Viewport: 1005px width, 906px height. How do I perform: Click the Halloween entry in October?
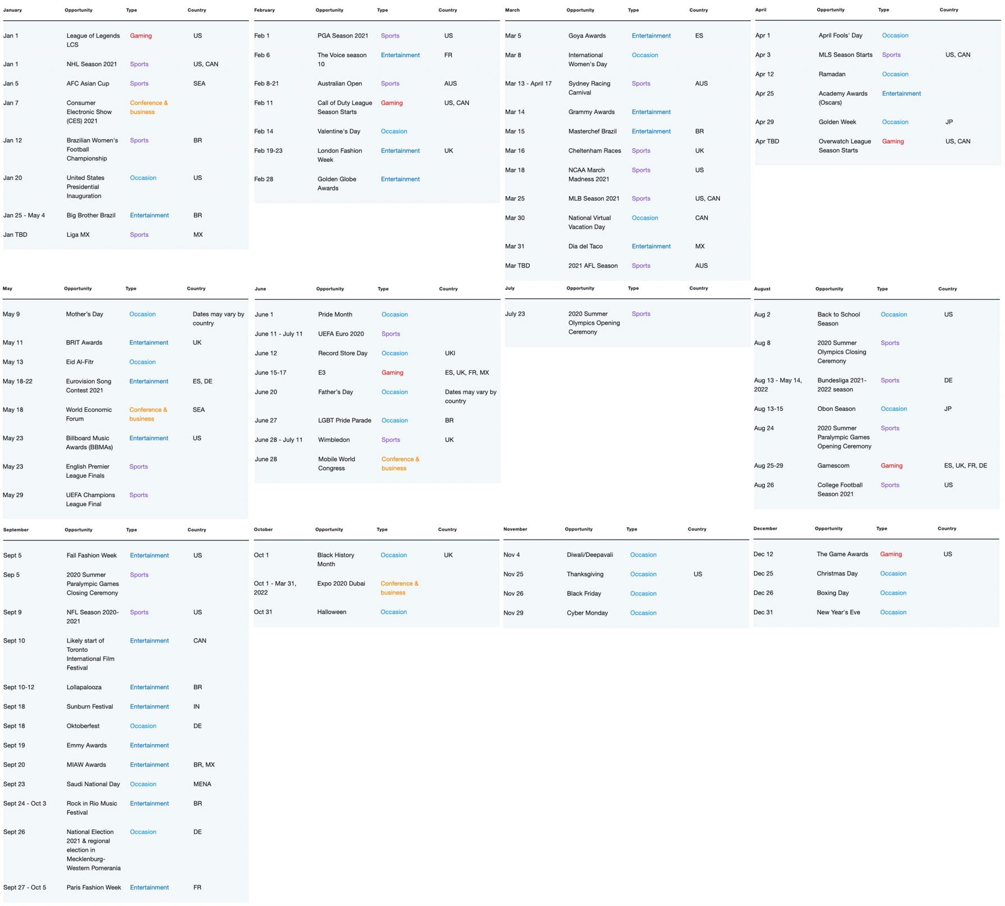(331, 612)
